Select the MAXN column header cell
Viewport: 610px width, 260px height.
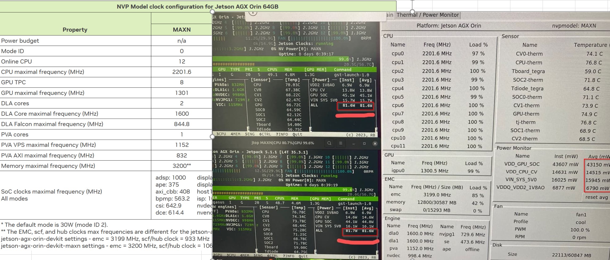click(182, 30)
